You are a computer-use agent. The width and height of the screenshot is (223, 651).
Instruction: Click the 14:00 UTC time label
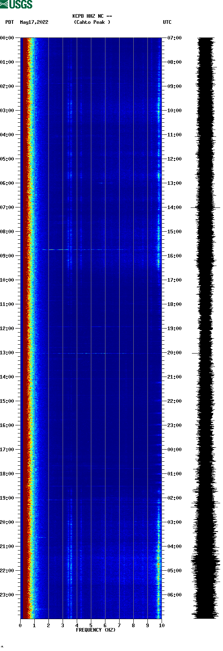(x=175, y=207)
